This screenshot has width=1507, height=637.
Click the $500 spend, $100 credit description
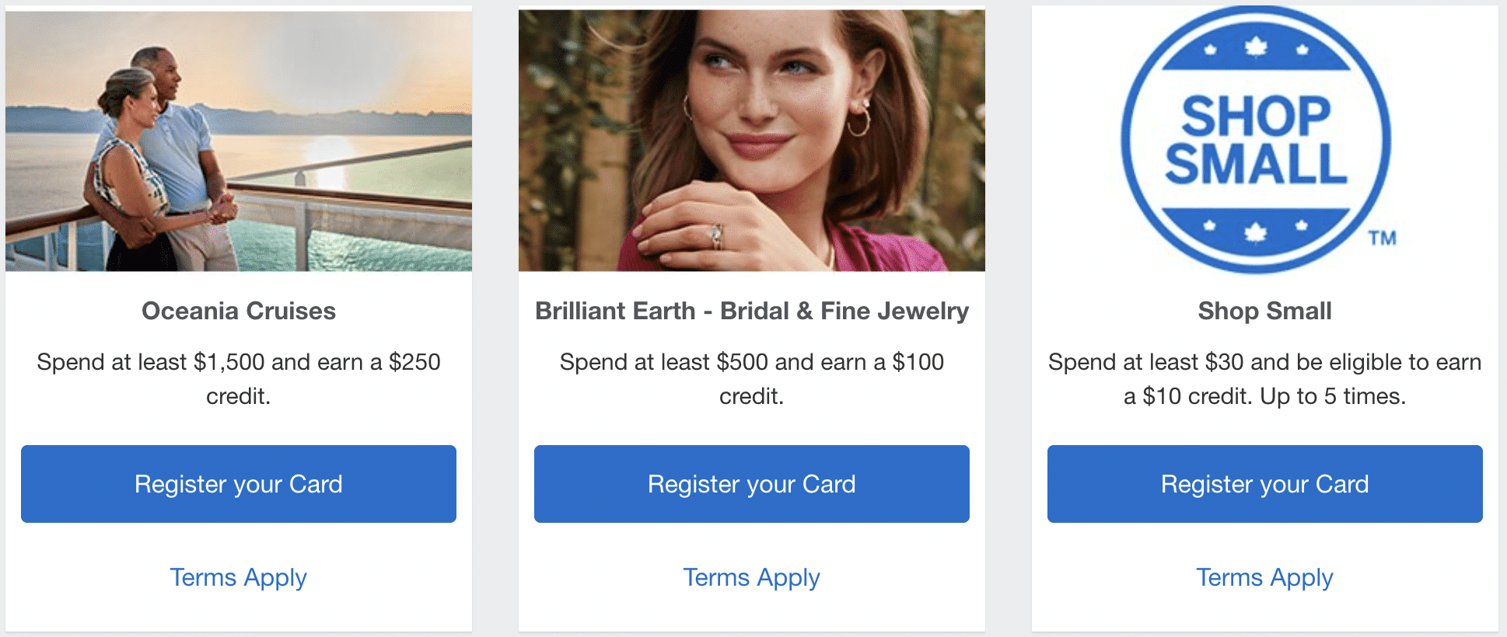[x=752, y=378]
